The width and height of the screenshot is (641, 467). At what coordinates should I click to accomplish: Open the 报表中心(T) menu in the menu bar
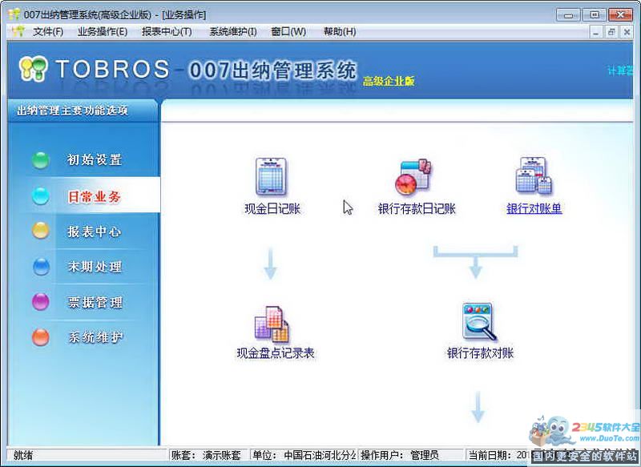(x=167, y=31)
